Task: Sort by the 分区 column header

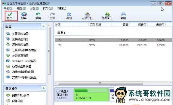Action: click(x=71, y=24)
